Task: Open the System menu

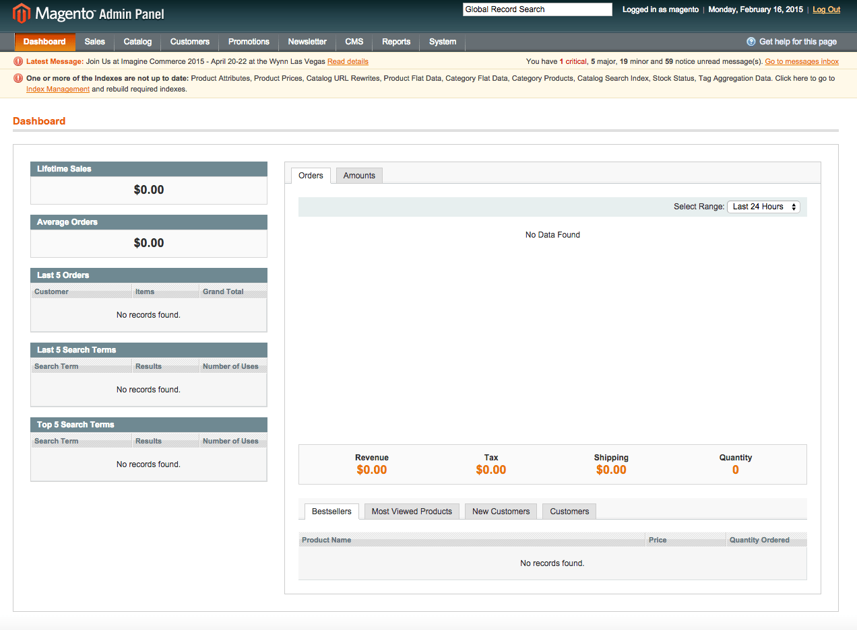Action: click(x=443, y=42)
